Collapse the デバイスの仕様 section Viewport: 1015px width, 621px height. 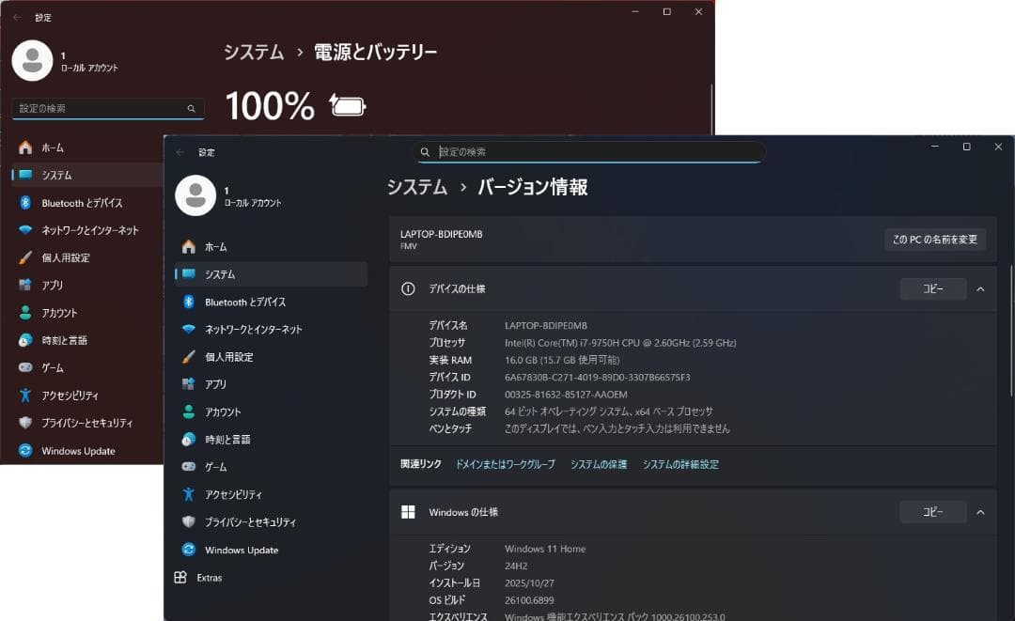(980, 288)
